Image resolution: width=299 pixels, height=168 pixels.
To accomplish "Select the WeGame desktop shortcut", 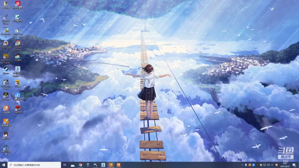I will coord(6,96).
